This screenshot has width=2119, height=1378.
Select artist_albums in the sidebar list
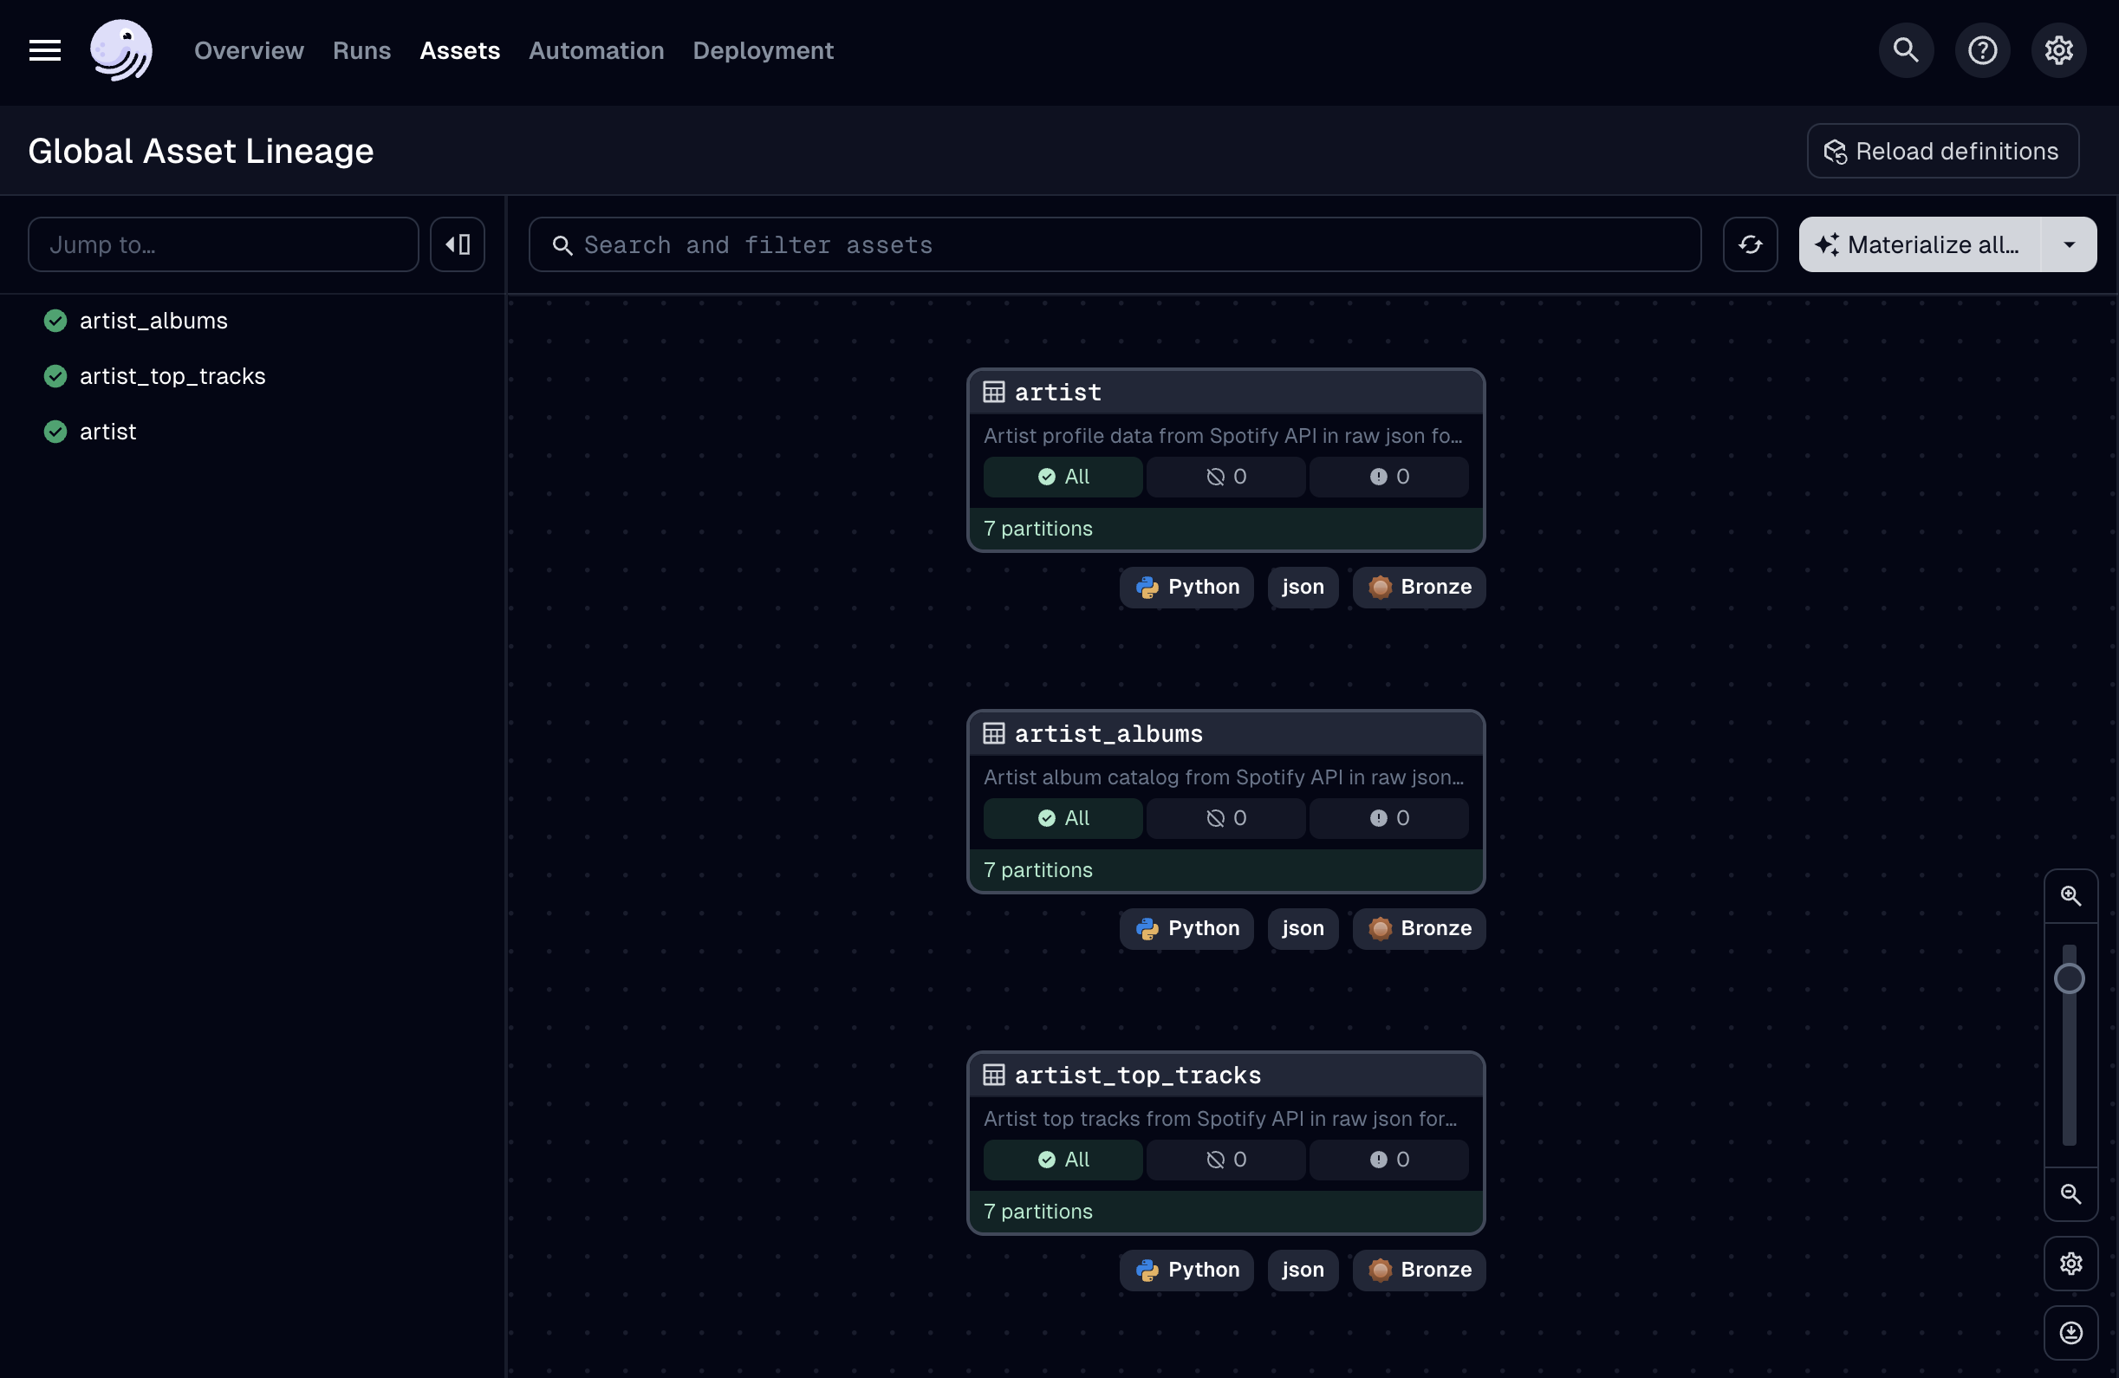tap(153, 322)
